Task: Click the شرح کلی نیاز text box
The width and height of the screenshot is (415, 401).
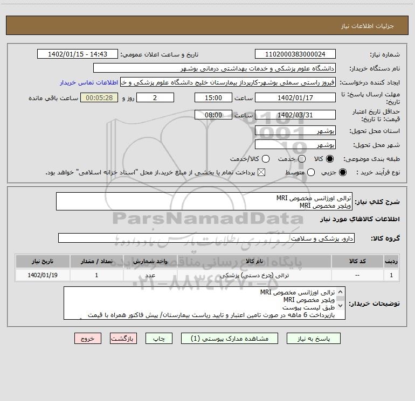Action: click(204, 201)
